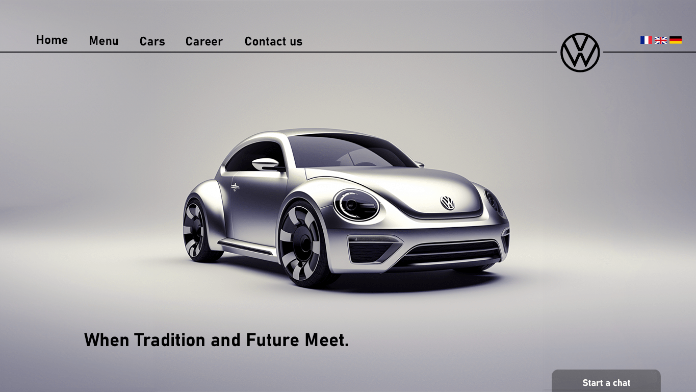Go to the Home page

pos(51,40)
